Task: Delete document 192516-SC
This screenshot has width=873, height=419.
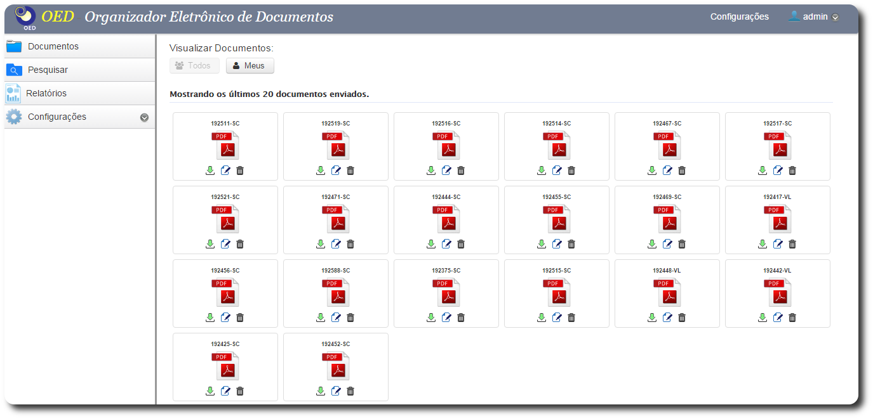Action: (x=461, y=171)
